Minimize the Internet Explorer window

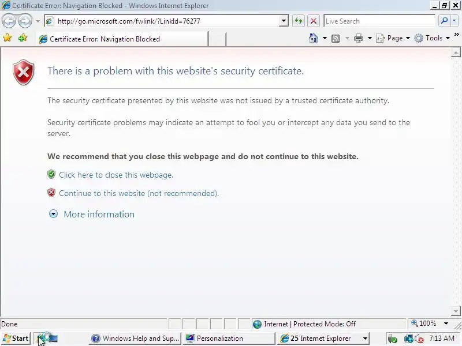[434, 5]
